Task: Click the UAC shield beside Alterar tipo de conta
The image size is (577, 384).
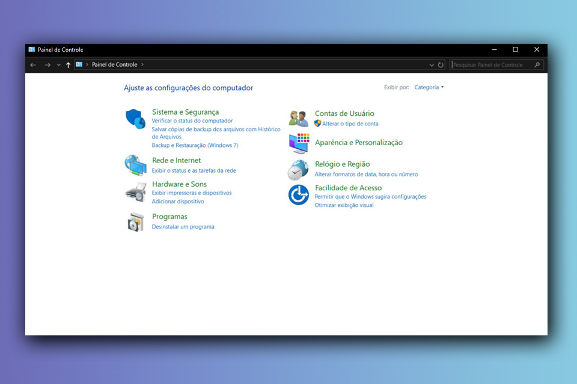Action: pyautogui.click(x=317, y=124)
